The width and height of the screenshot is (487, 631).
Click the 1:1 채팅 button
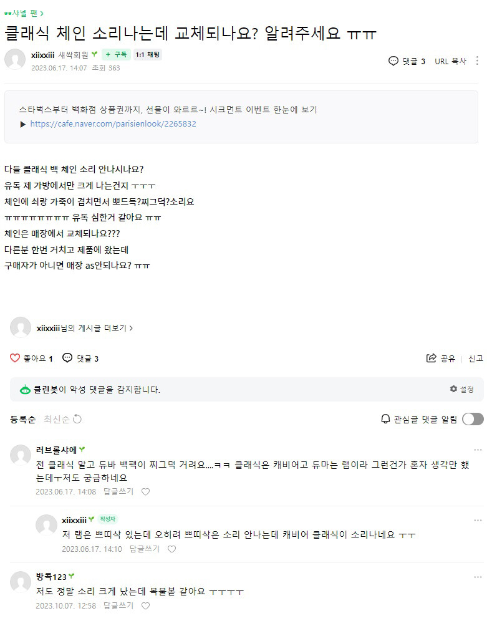pyautogui.click(x=148, y=54)
